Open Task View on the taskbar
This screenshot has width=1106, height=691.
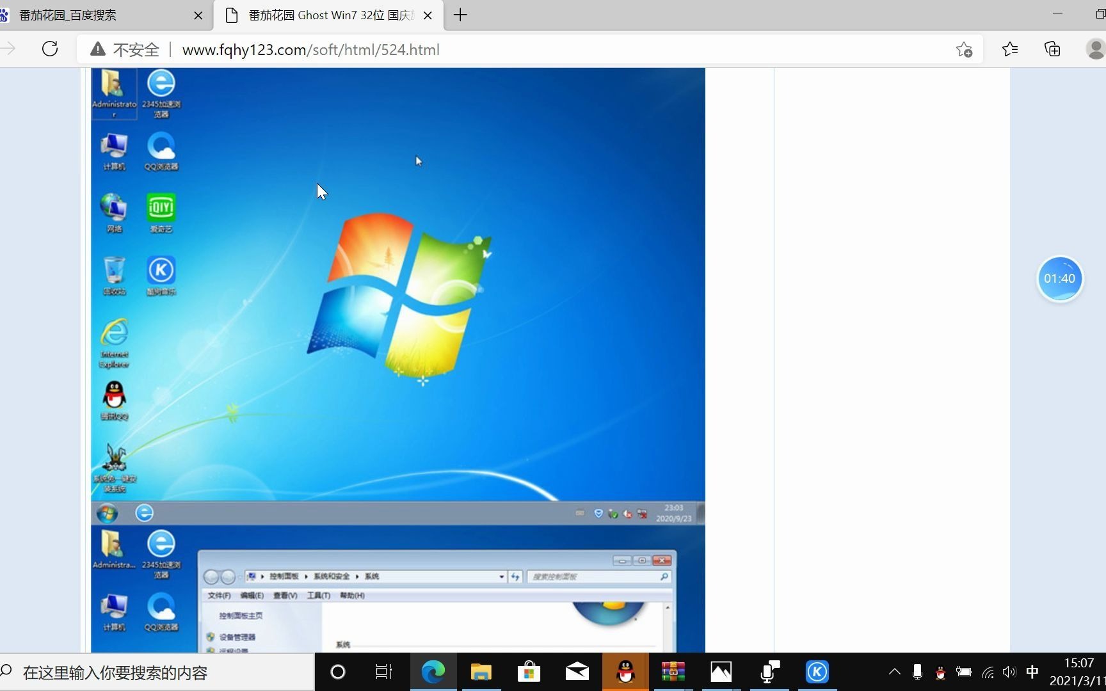click(384, 672)
